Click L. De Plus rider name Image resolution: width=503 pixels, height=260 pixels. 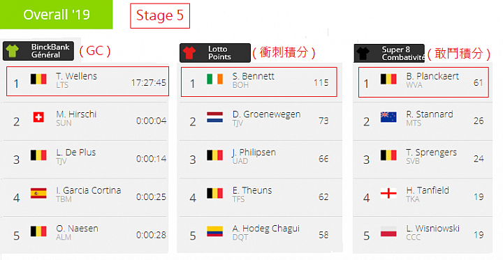coord(76,153)
